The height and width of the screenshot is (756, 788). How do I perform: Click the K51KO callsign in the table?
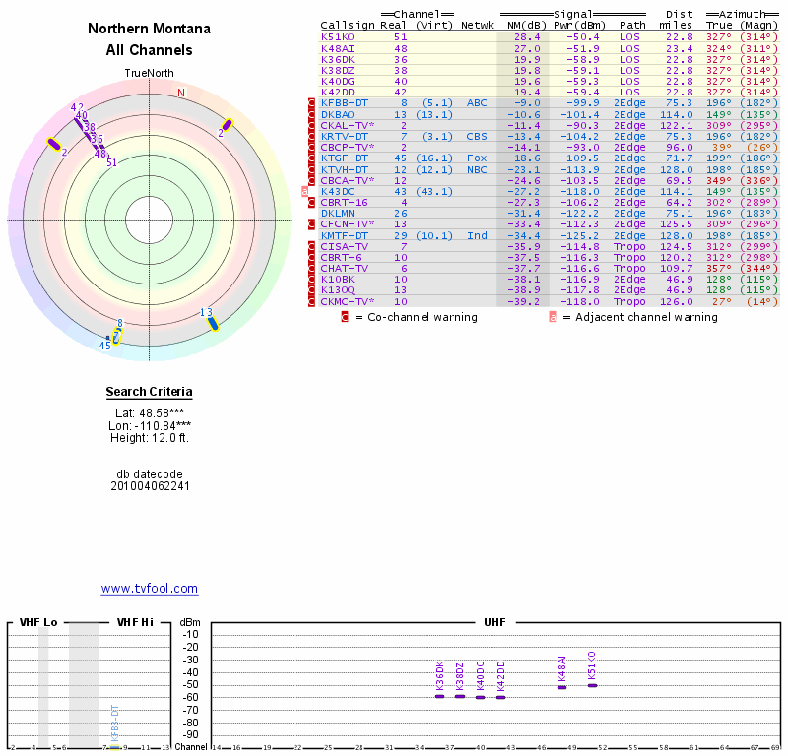(338, 36)
